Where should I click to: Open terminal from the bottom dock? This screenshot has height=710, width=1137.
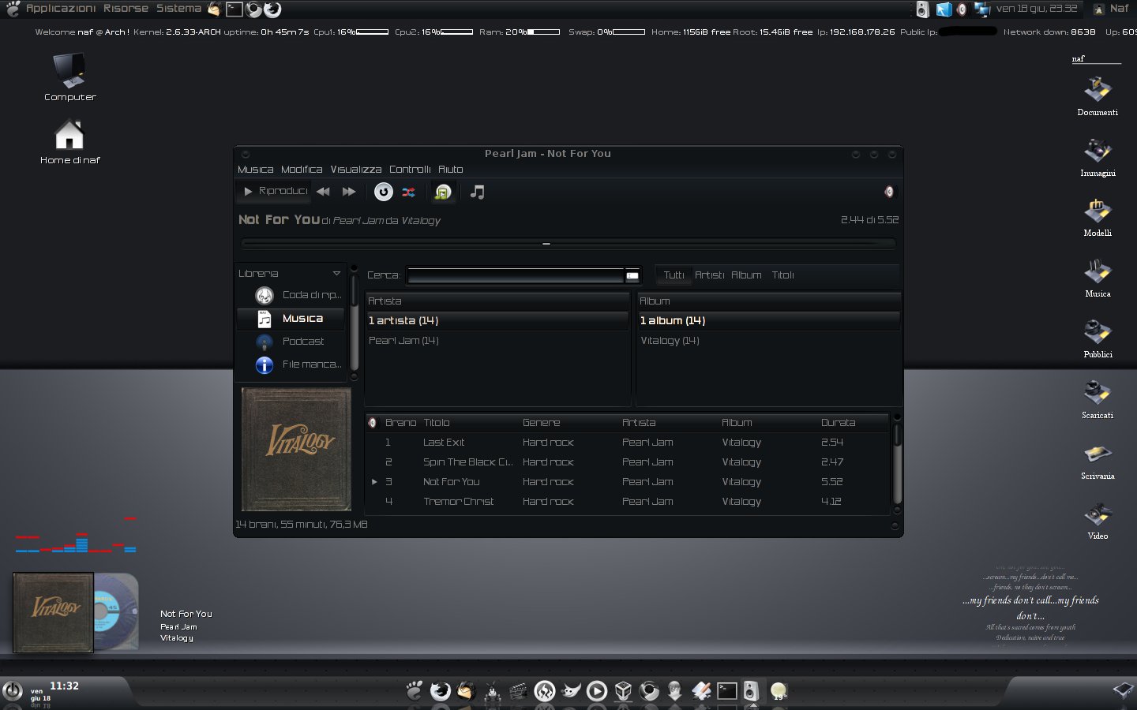pyautogui.click(x=726, y=691)
